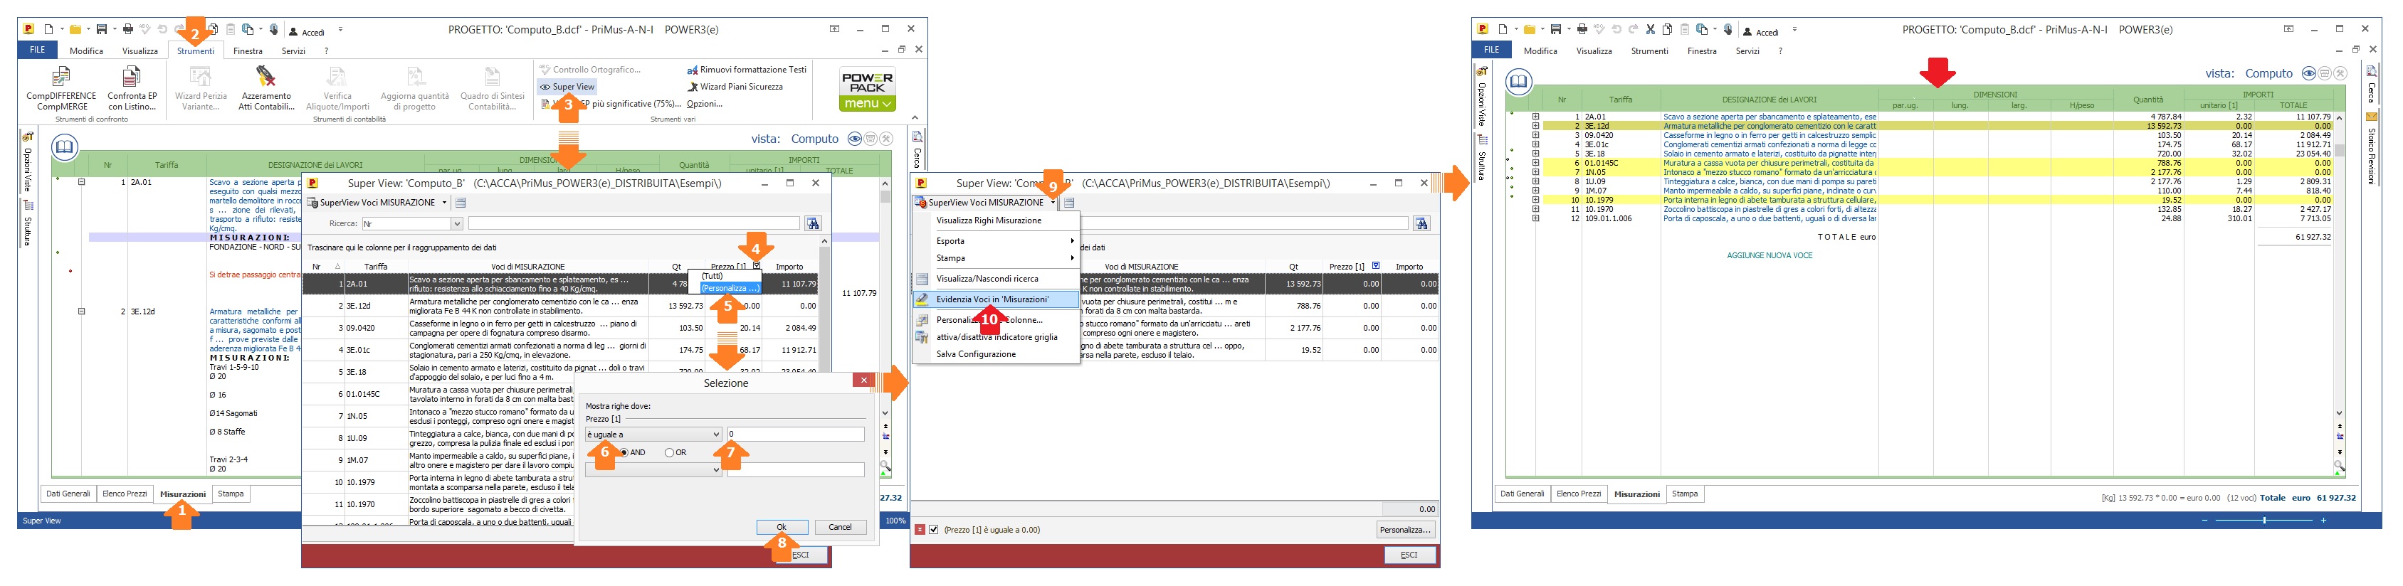Image resolution: width=2403 pixels, height=586 pixels.
Task: Open FILE menu in right window
Action: [1492, 50]
